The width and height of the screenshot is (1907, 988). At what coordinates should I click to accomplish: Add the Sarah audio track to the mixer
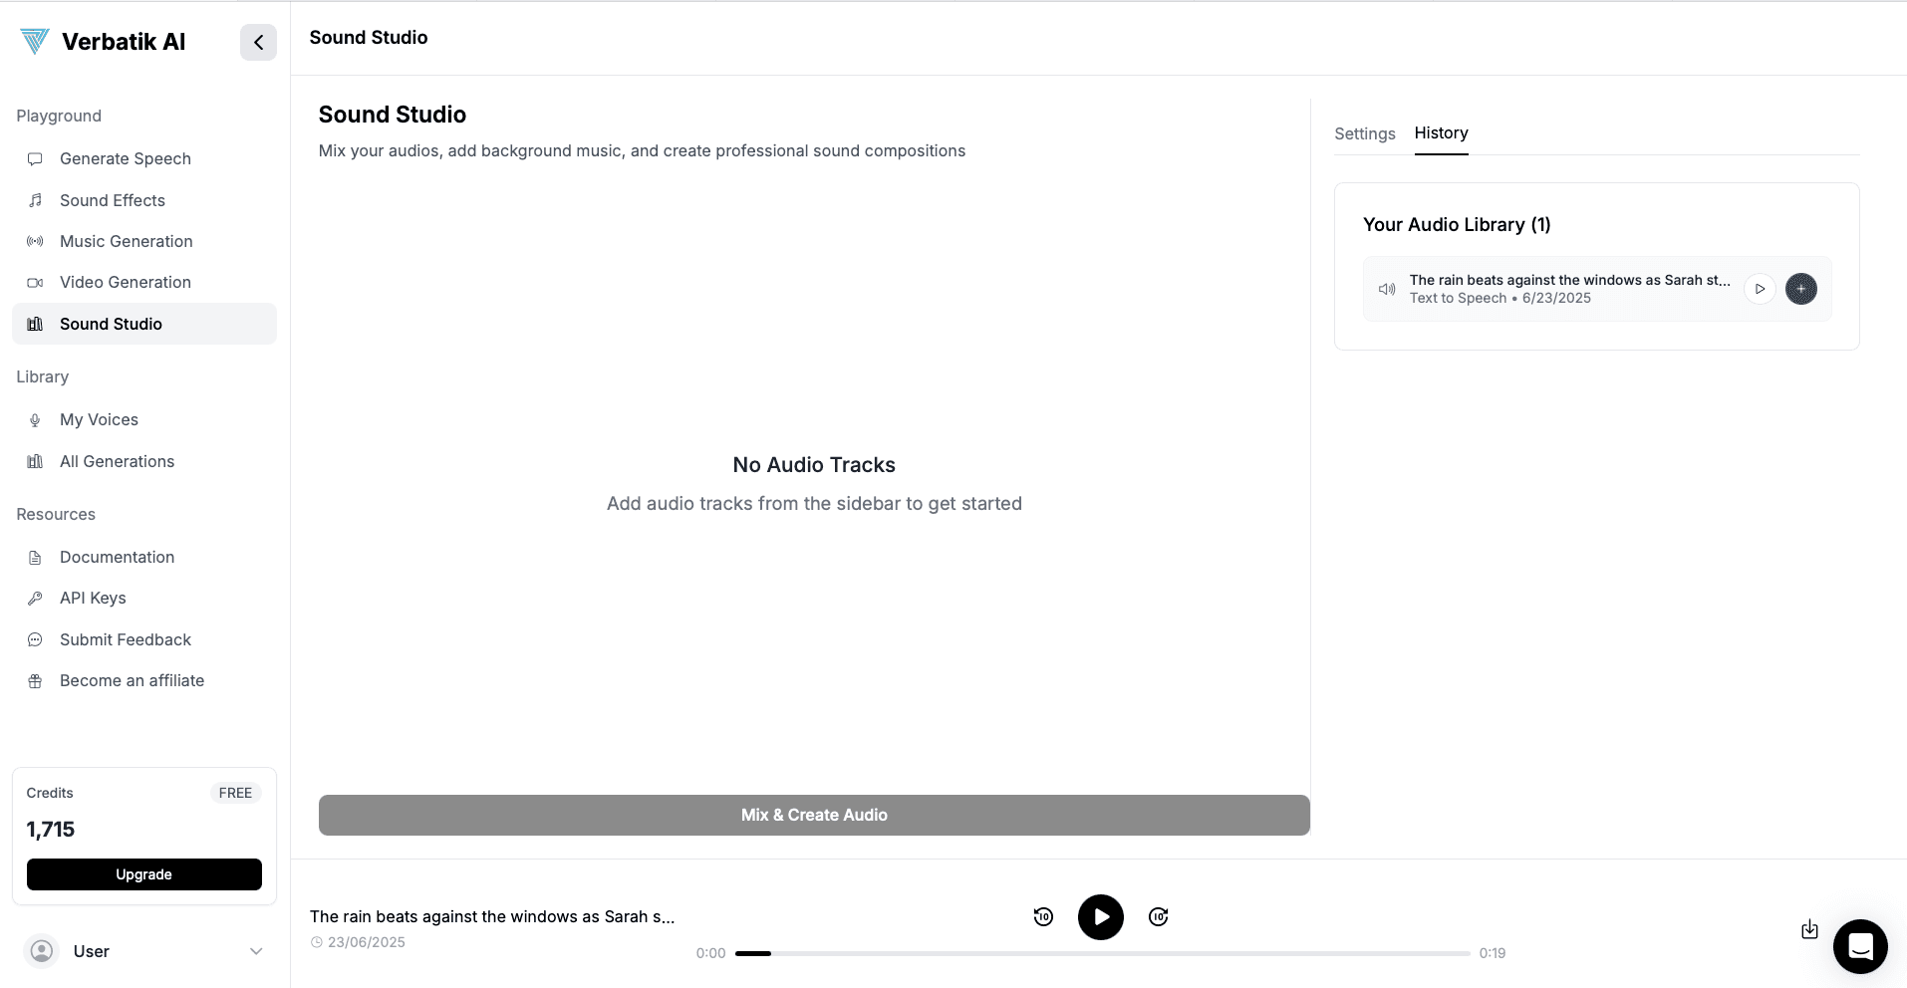pos(1801,288)
